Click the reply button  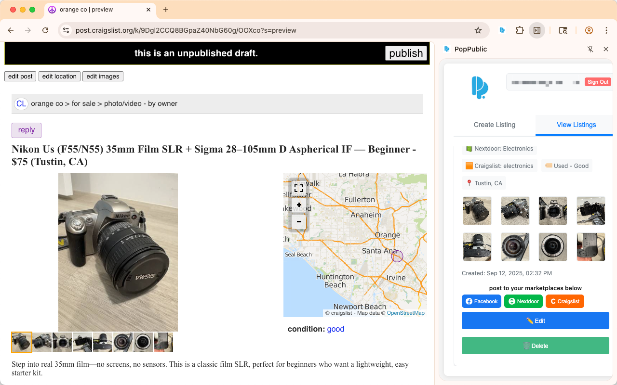pos(27,130)
